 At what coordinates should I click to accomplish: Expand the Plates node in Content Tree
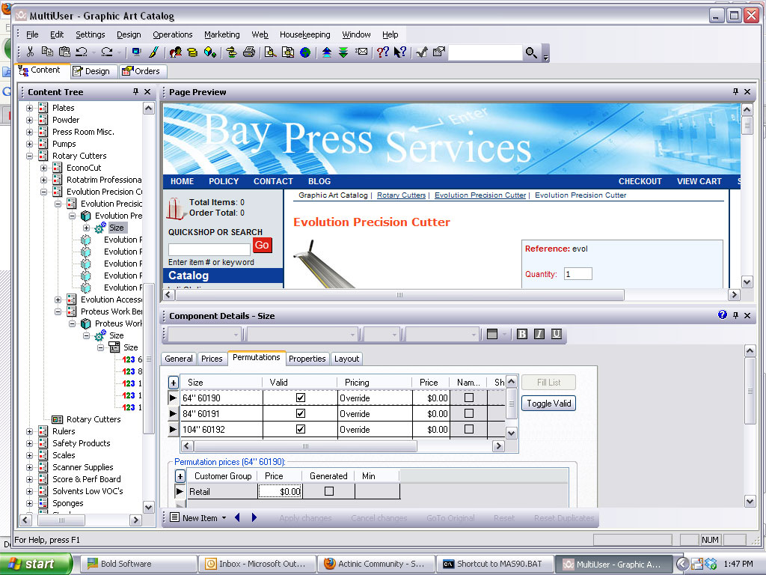tap(30, 108)
